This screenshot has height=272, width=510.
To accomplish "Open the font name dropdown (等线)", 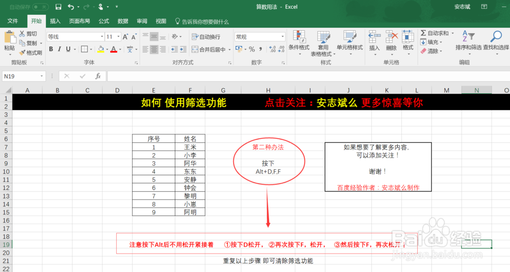I will [x=102, y=37].
